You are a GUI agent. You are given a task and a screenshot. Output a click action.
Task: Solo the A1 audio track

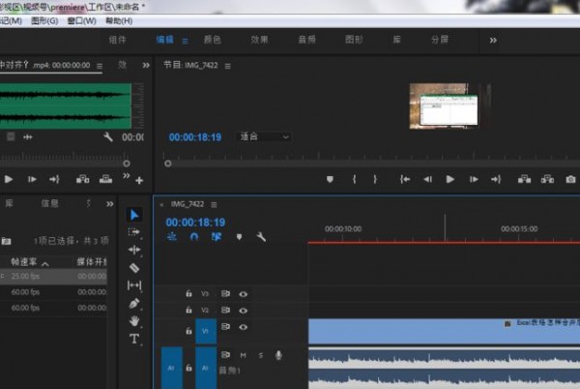coord(261,356)
